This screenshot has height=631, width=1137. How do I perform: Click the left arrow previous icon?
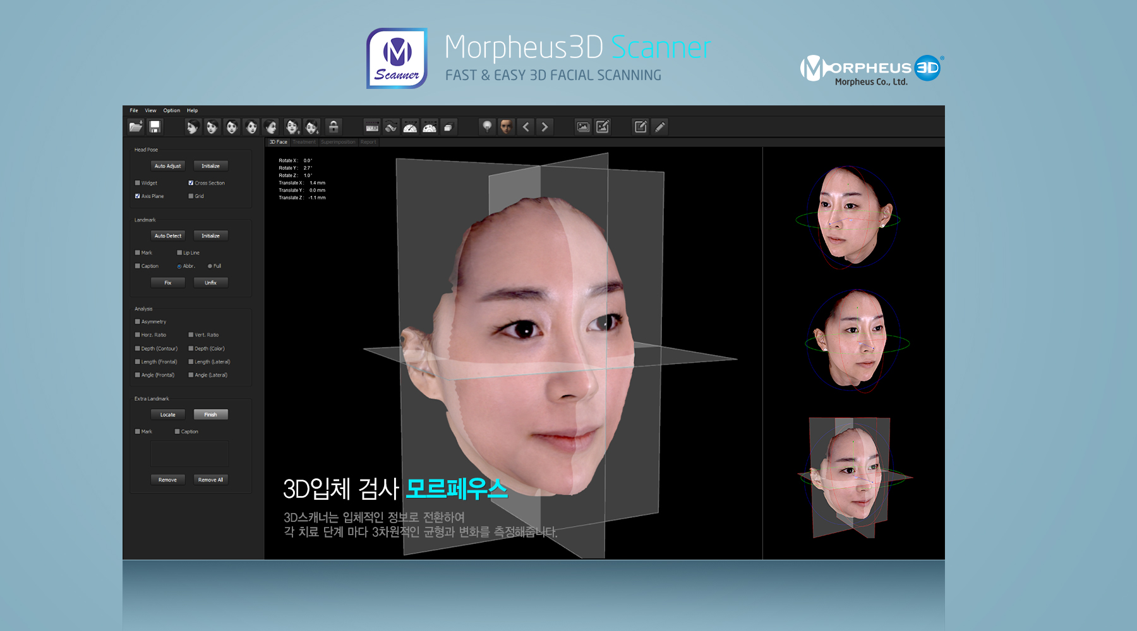[x=526, y=127]
